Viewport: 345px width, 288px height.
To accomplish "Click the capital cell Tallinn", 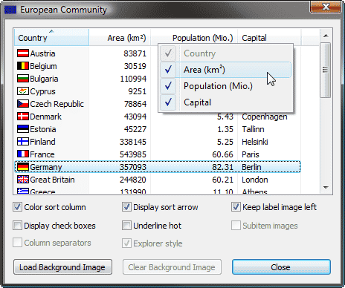I will (253, 129).
